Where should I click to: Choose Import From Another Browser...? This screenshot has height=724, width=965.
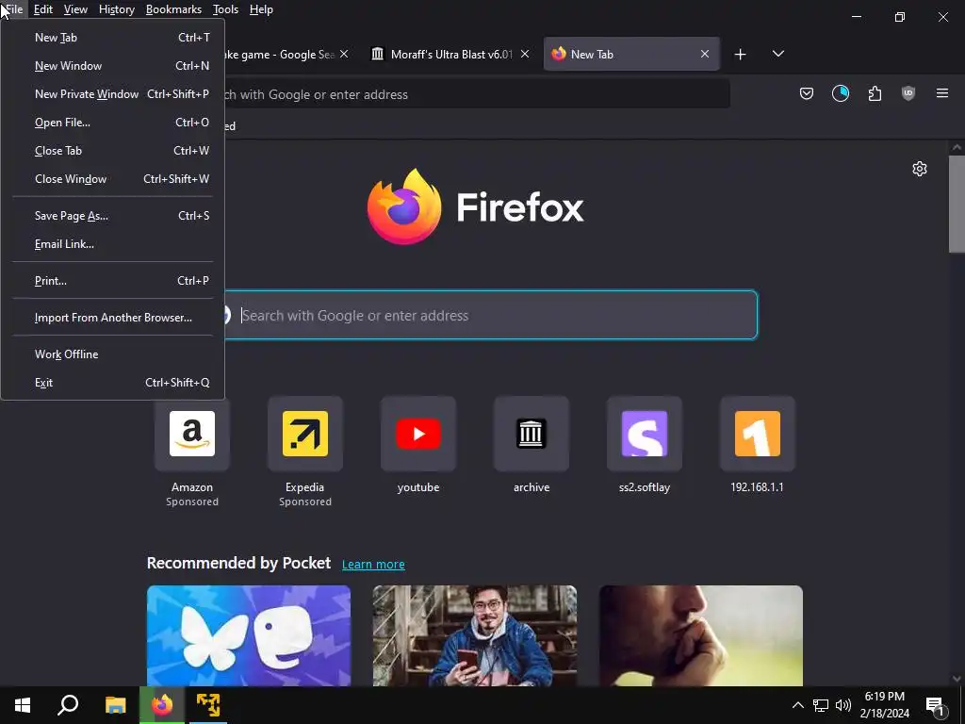(113, 318)
